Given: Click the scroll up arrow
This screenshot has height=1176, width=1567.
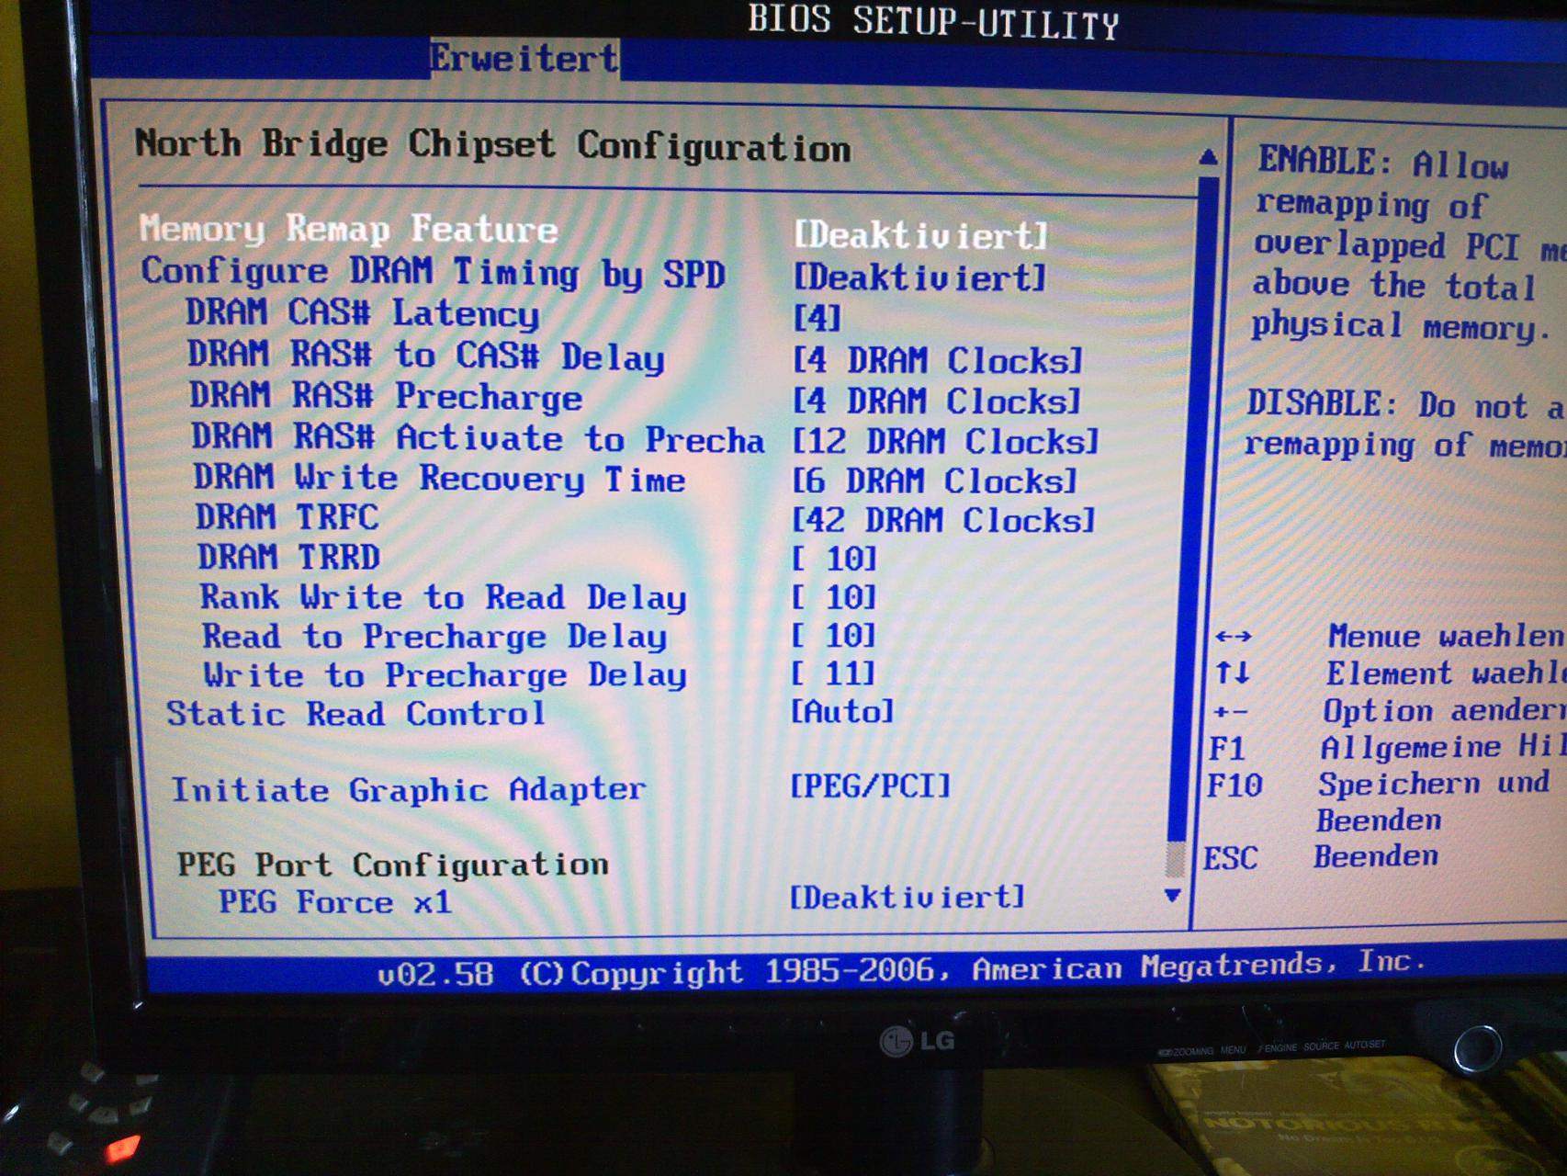Looking at the screenshot, I should [x=1209, y=157].
